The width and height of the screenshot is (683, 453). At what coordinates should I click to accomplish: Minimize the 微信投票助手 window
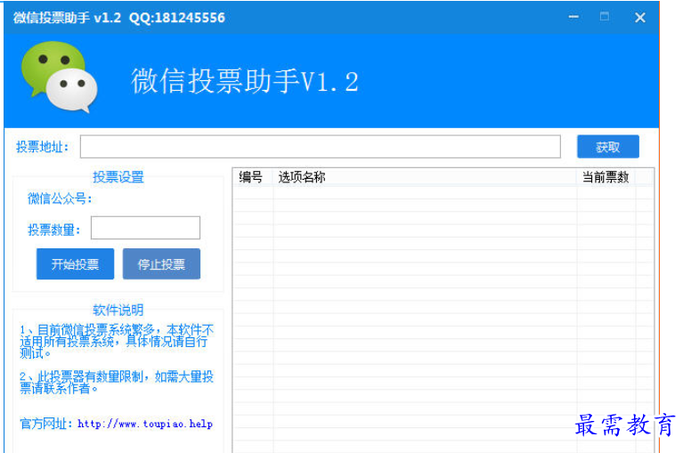point(573,18)
